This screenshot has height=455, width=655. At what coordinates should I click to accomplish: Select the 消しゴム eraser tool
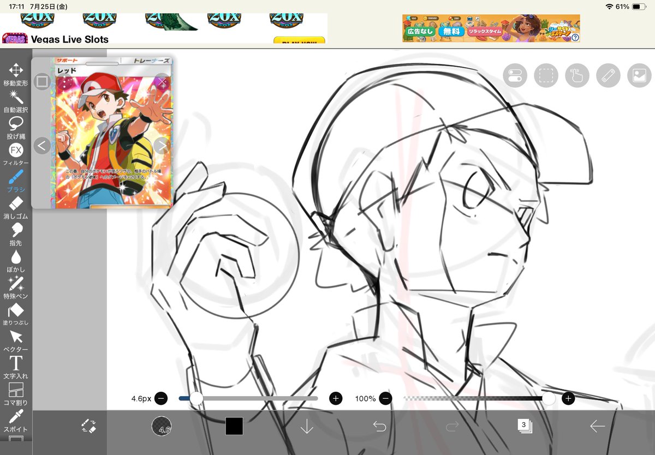(16, 208)
